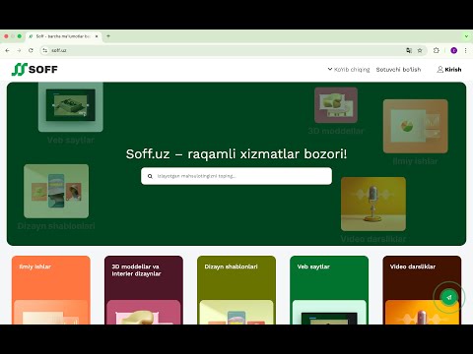The image size is (473, 354).
Task: Open the 3D modellar va interier dizaynlar card
Action: 144,290
